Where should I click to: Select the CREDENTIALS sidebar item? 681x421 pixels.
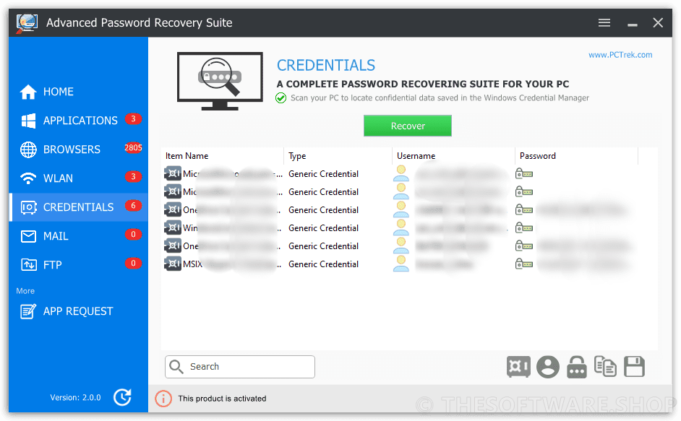pos(79,207)
